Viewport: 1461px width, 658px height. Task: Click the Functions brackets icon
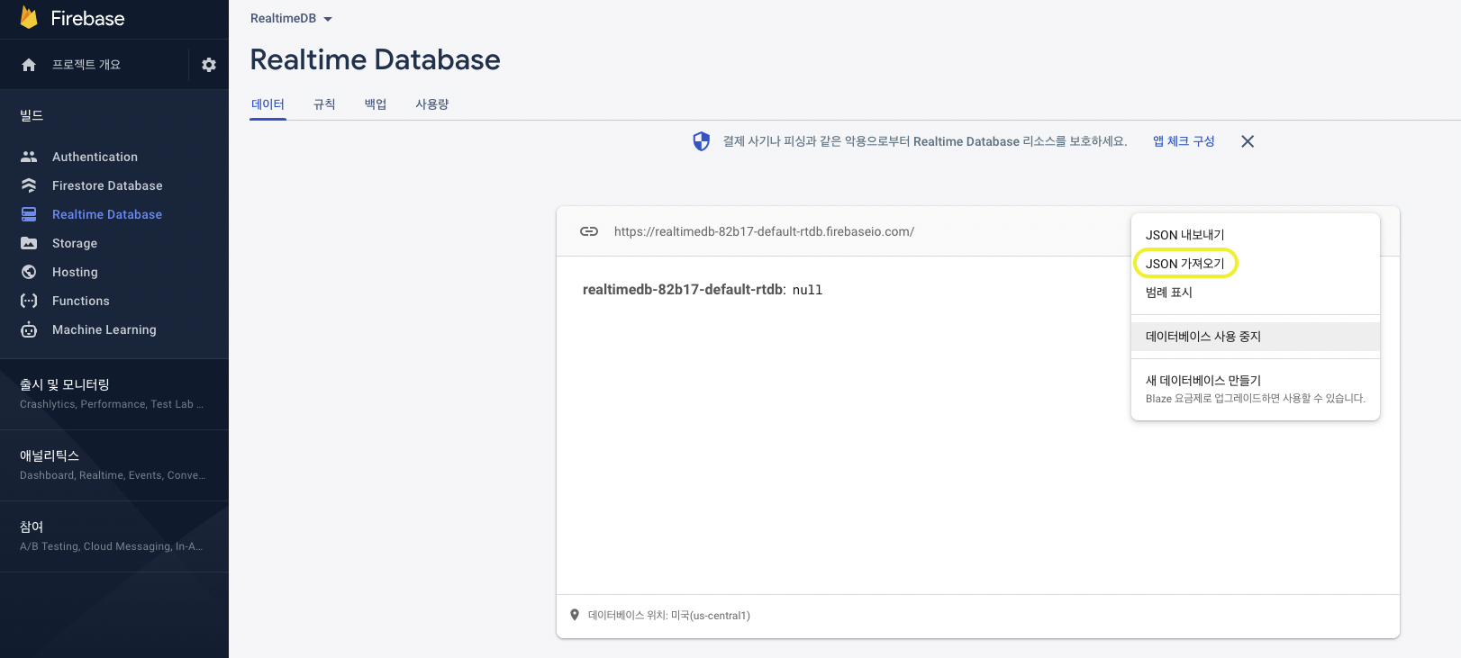[x=29, y=301]
